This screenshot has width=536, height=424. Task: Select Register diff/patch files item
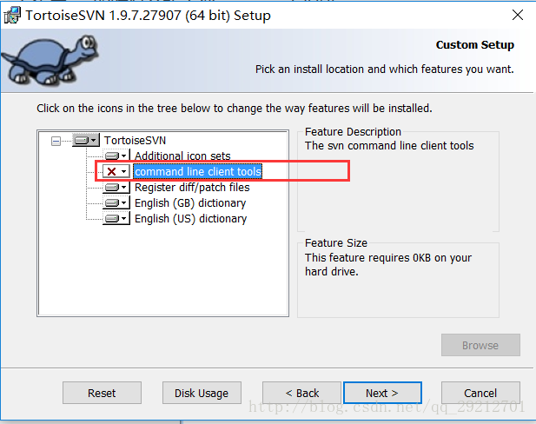tap(191, 188)
